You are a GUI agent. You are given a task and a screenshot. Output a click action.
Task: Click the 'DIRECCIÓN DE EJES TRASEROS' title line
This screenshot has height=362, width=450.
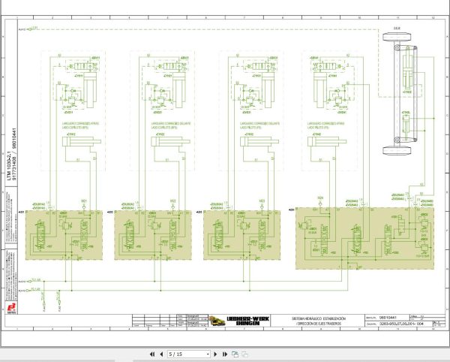click(319, 324)
